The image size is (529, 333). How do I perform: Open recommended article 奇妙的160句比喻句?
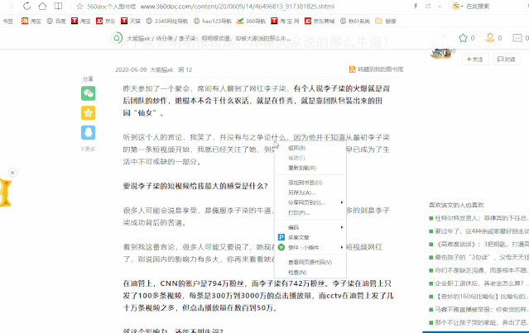coord(482,297)
